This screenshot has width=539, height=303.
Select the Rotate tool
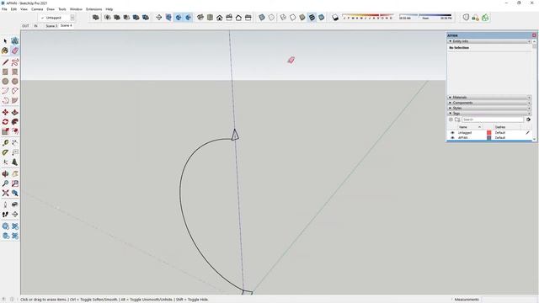5,122
